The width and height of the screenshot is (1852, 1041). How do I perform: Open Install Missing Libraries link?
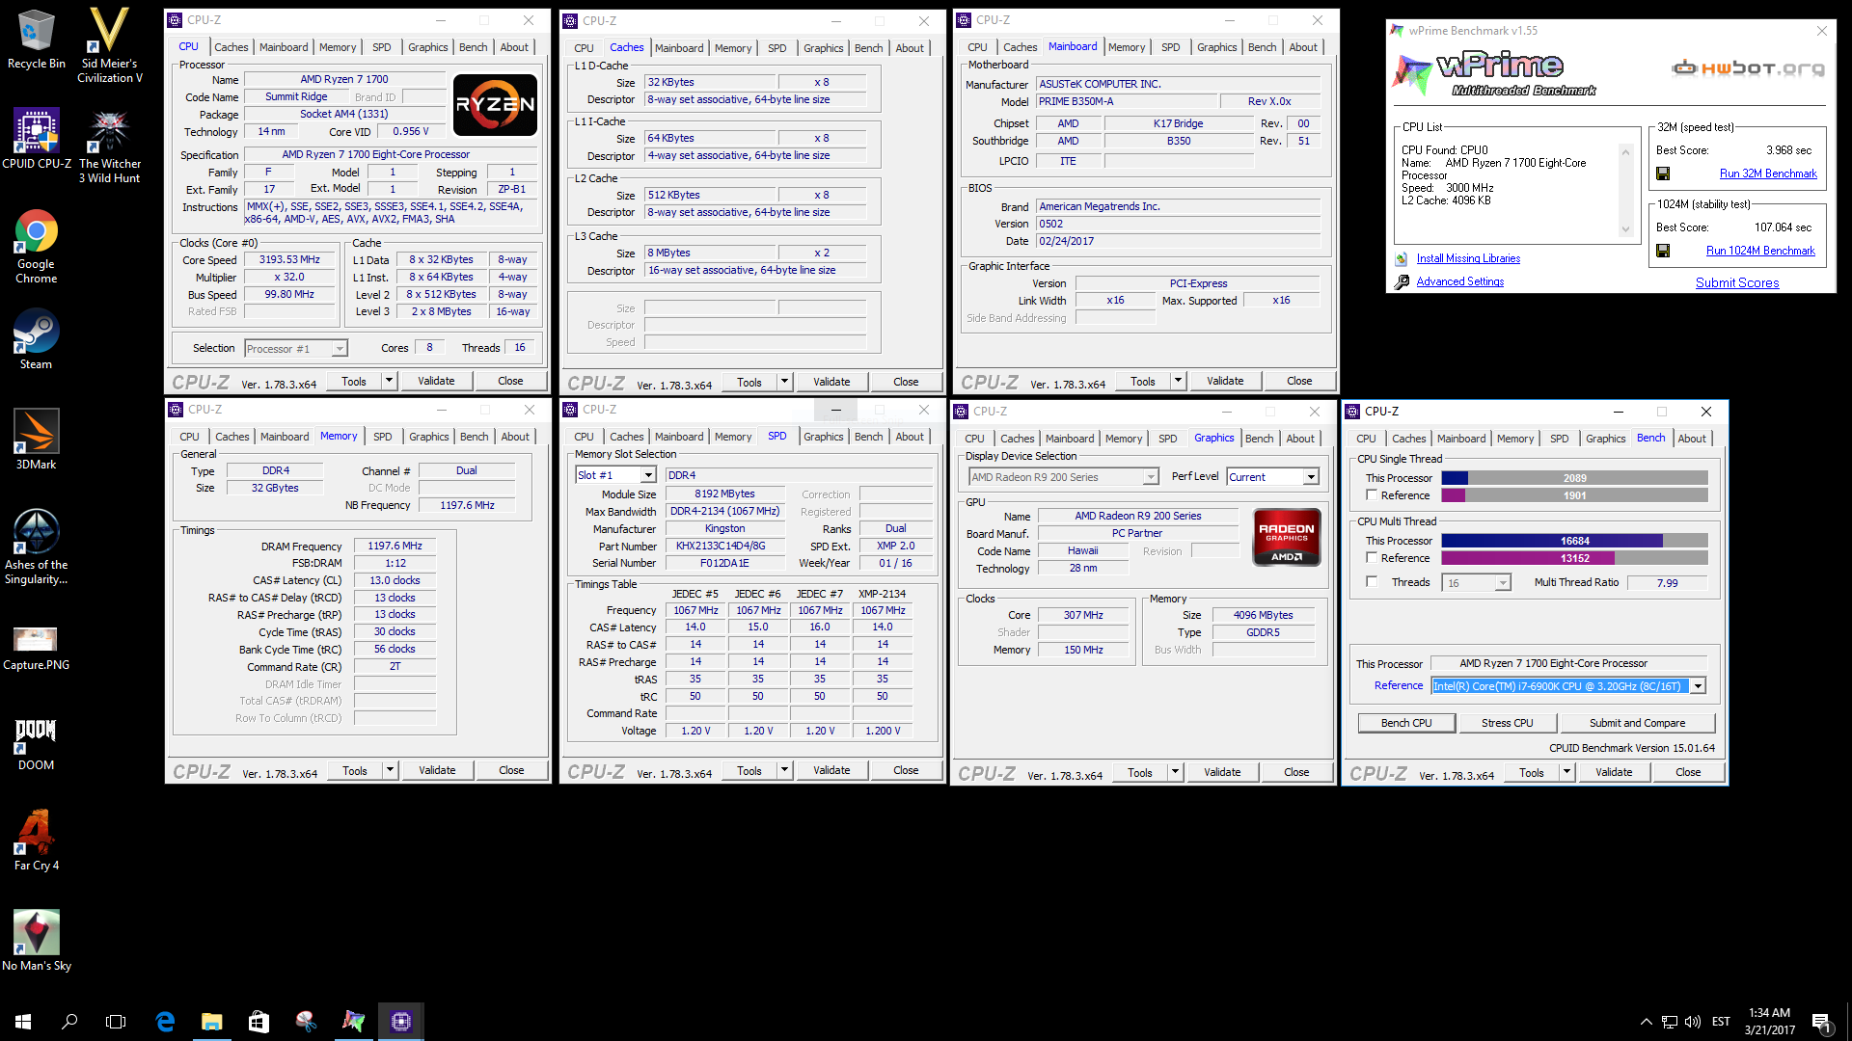1468,258
